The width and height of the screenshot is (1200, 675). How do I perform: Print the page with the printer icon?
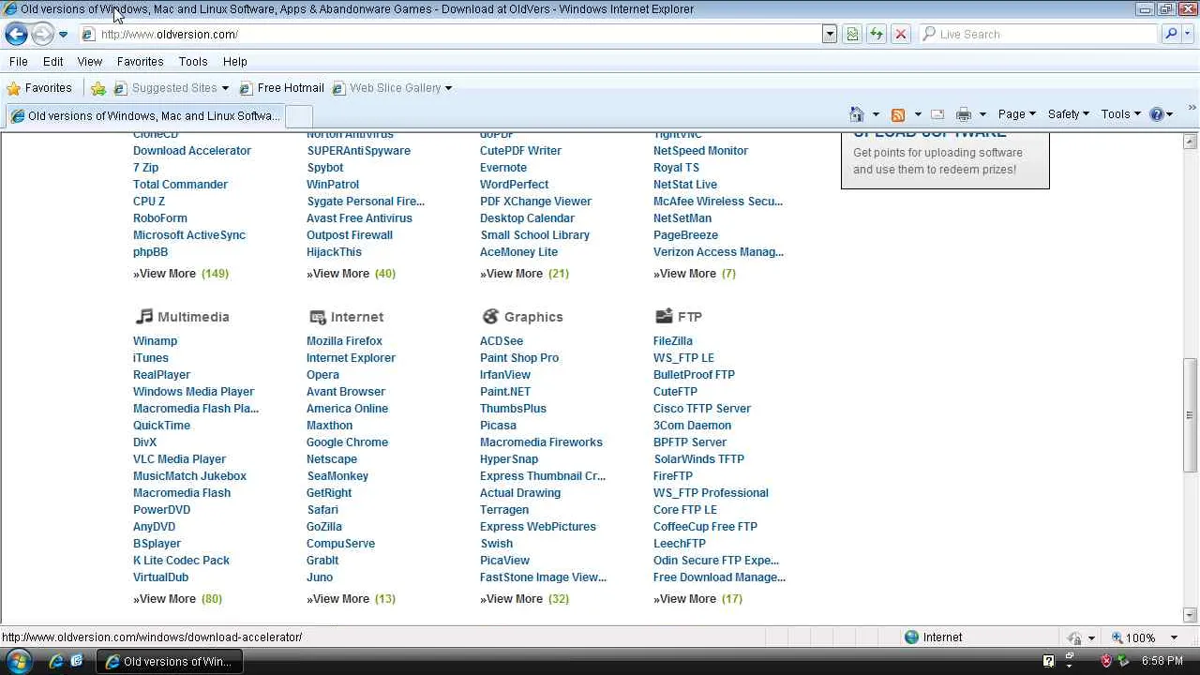point(963,114)
